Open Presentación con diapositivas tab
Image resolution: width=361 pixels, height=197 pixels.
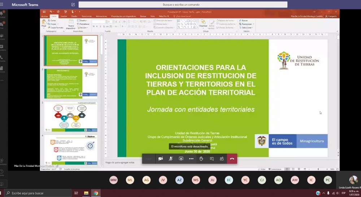[123, 16]
